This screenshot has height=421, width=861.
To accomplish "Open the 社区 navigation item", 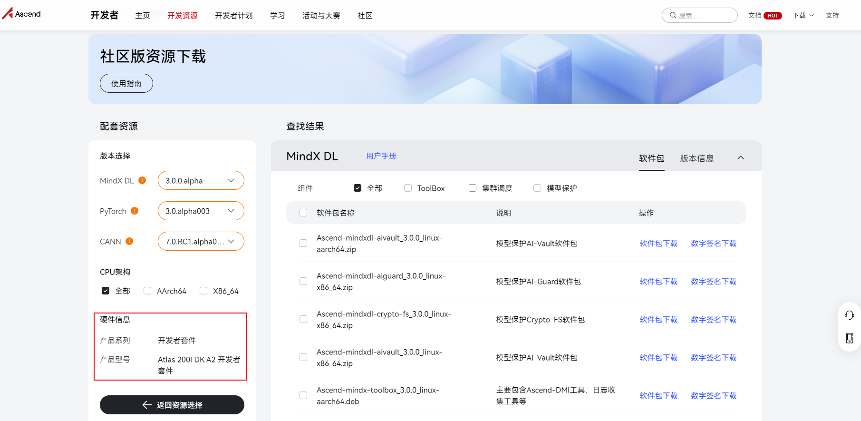I will tap(365, 15).
